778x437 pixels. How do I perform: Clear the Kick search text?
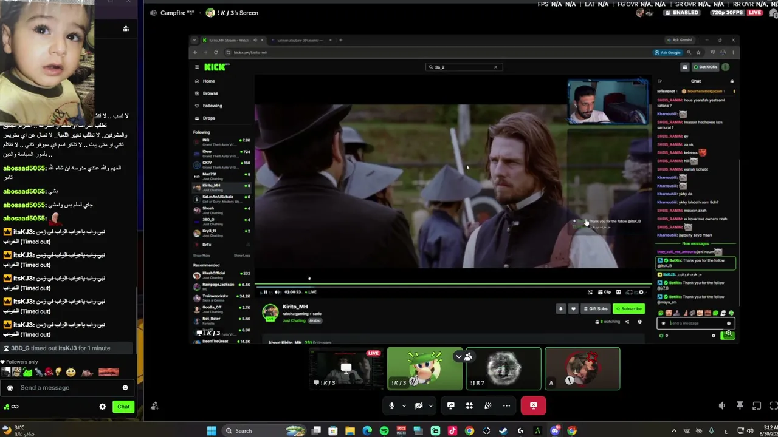[x=495, y=67]
